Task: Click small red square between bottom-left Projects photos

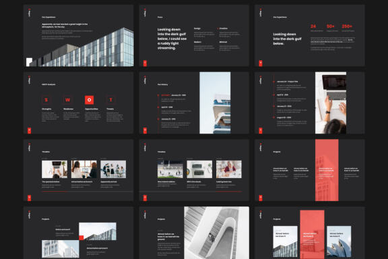Action: [x=81, y=237]
